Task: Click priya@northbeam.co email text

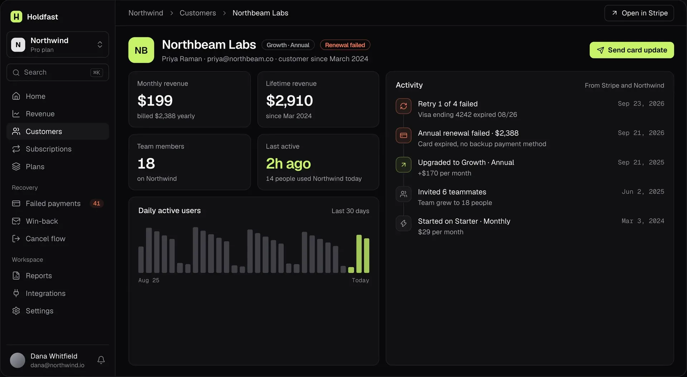Action: (240, 59)
